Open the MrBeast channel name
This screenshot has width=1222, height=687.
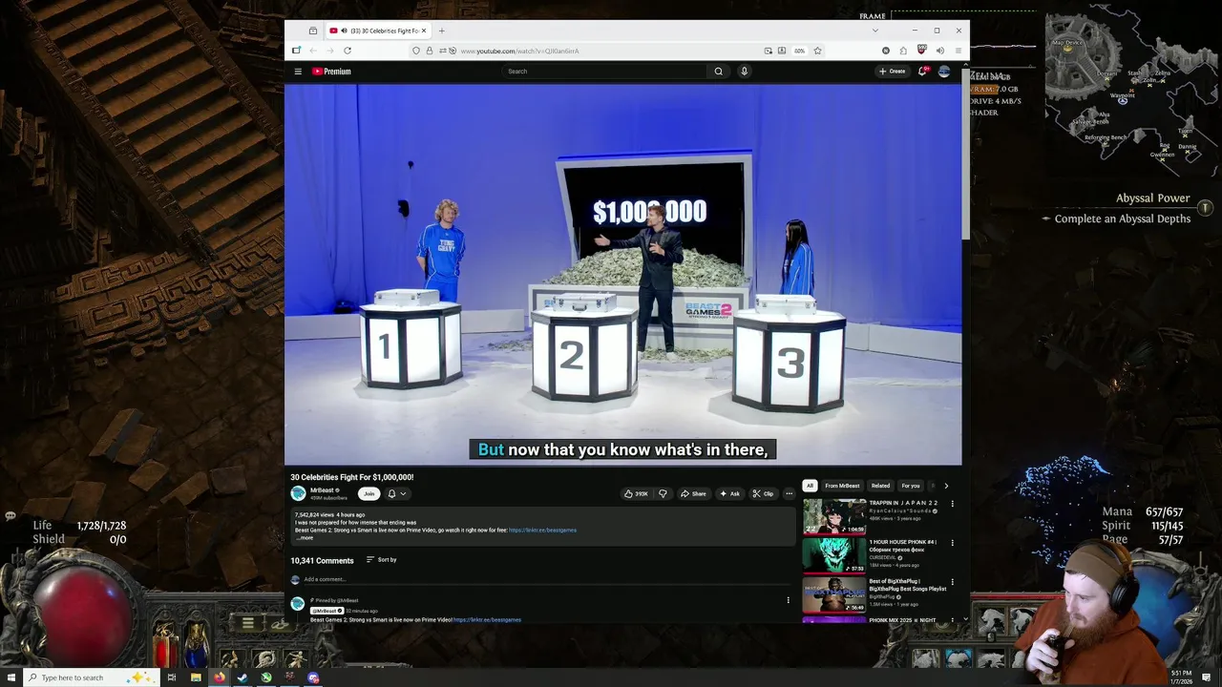pos(322,490)
